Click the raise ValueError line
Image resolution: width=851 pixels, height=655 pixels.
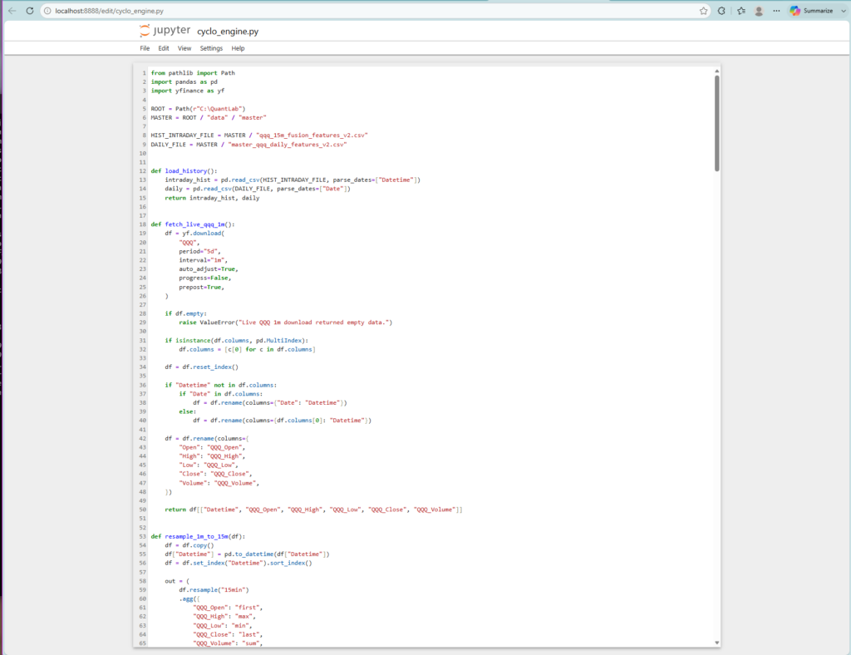coord(286,323)
